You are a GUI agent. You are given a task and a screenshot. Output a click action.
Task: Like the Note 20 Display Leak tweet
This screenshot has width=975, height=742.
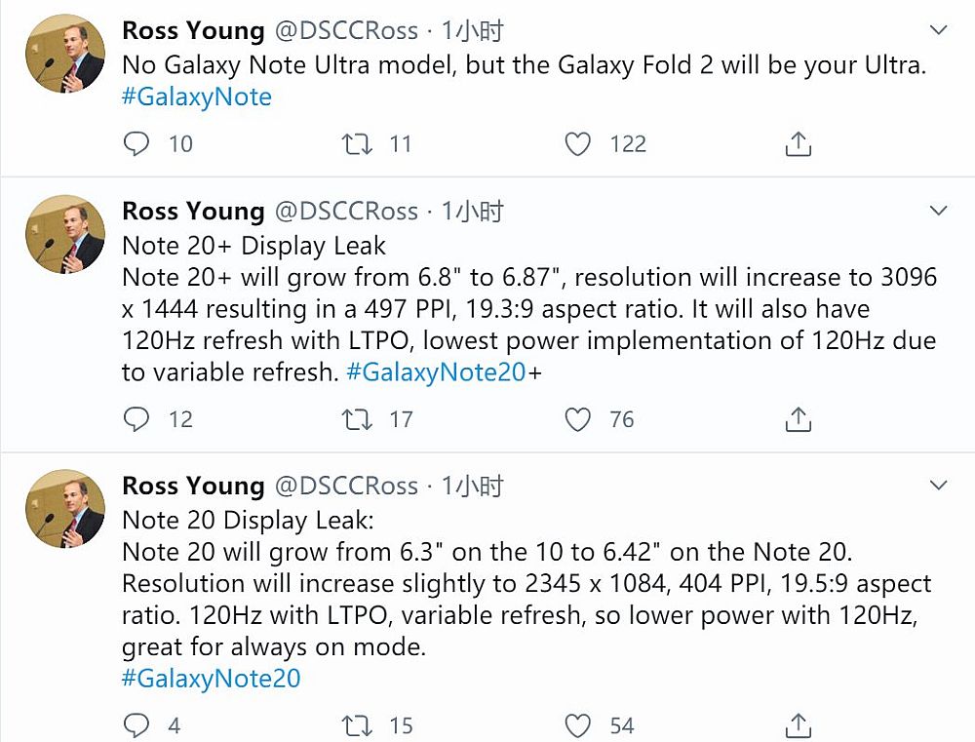click(x=578, y=725)
